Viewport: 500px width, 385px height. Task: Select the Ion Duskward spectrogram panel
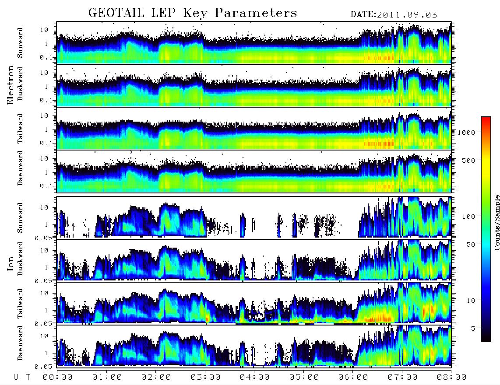pyautogui.click(x=254, y=260)
